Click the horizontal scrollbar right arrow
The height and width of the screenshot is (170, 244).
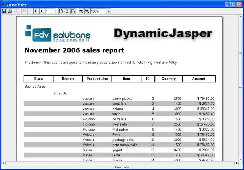(x=237, y=163)
